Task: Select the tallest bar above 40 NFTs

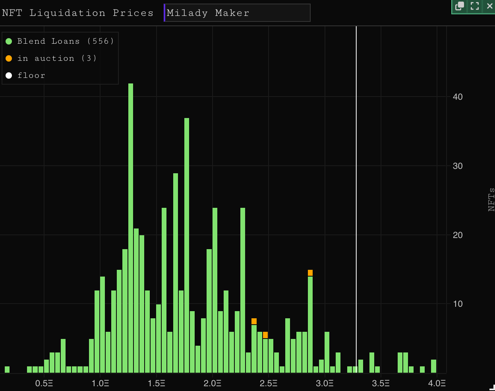Action: [131, 228]
